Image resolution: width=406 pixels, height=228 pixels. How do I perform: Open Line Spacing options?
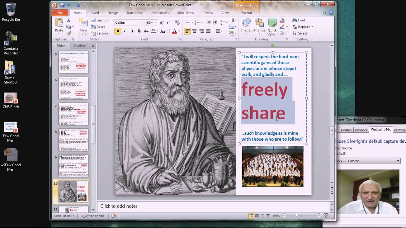(224, 22)
